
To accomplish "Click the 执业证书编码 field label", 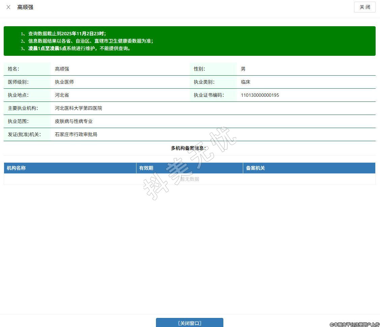I will tap(209, 95).
